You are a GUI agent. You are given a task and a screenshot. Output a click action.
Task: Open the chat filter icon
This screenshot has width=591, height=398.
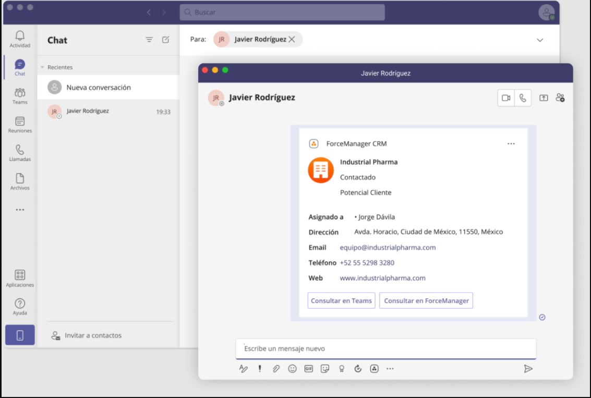pyautogui.click(x=149, y=40)
